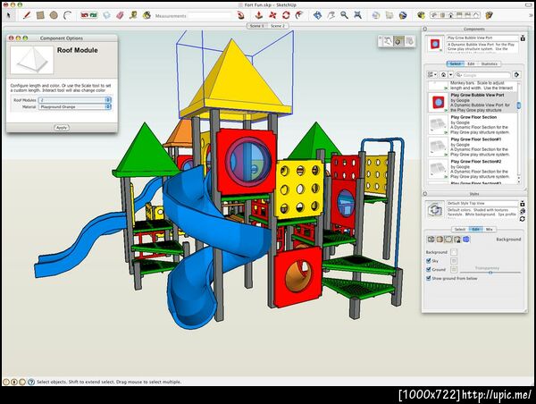
Task: Click the Components list scrollbar thumb
Action: 518,105
